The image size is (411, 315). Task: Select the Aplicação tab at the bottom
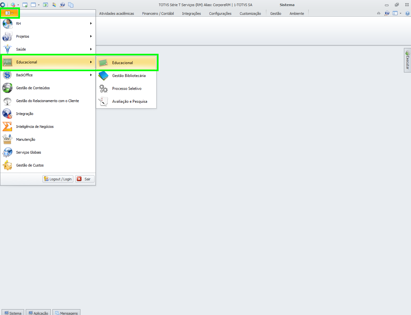[38, 313]
